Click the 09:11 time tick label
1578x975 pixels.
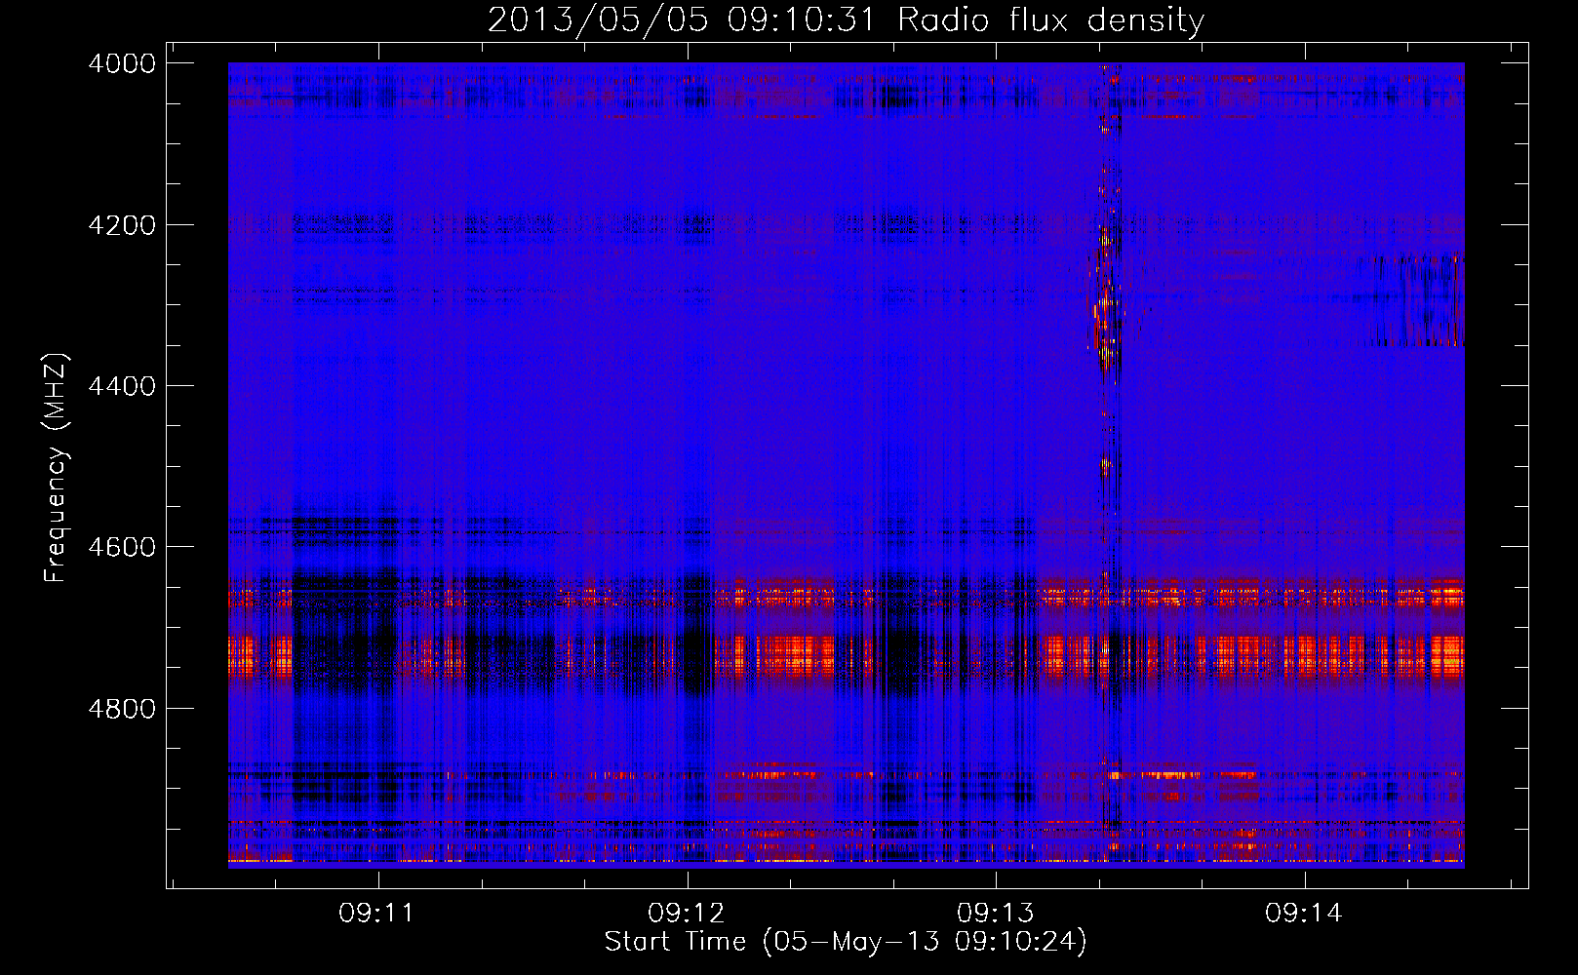376,914
